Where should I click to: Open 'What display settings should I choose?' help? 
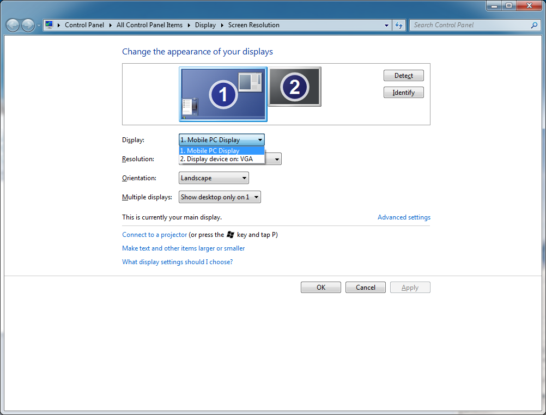[178, 262]
